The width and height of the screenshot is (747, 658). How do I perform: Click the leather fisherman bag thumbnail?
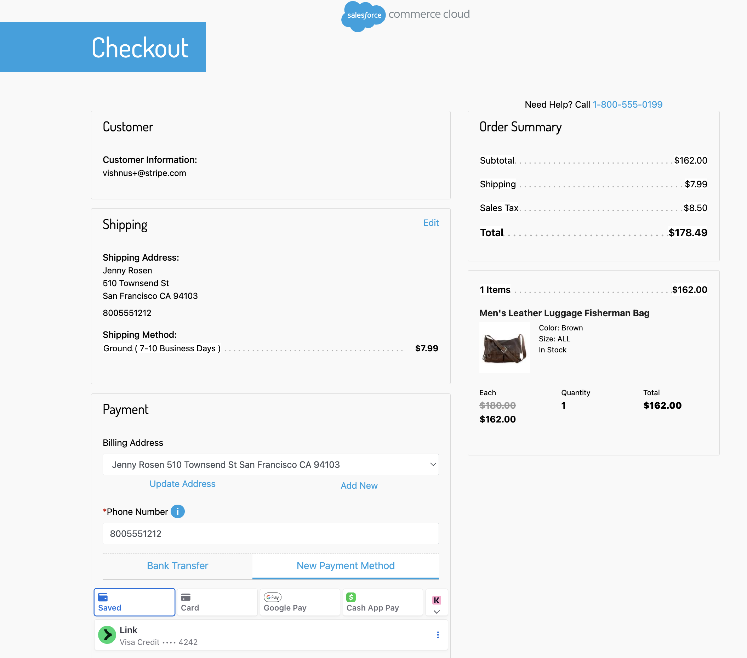[x=504, y=348]
